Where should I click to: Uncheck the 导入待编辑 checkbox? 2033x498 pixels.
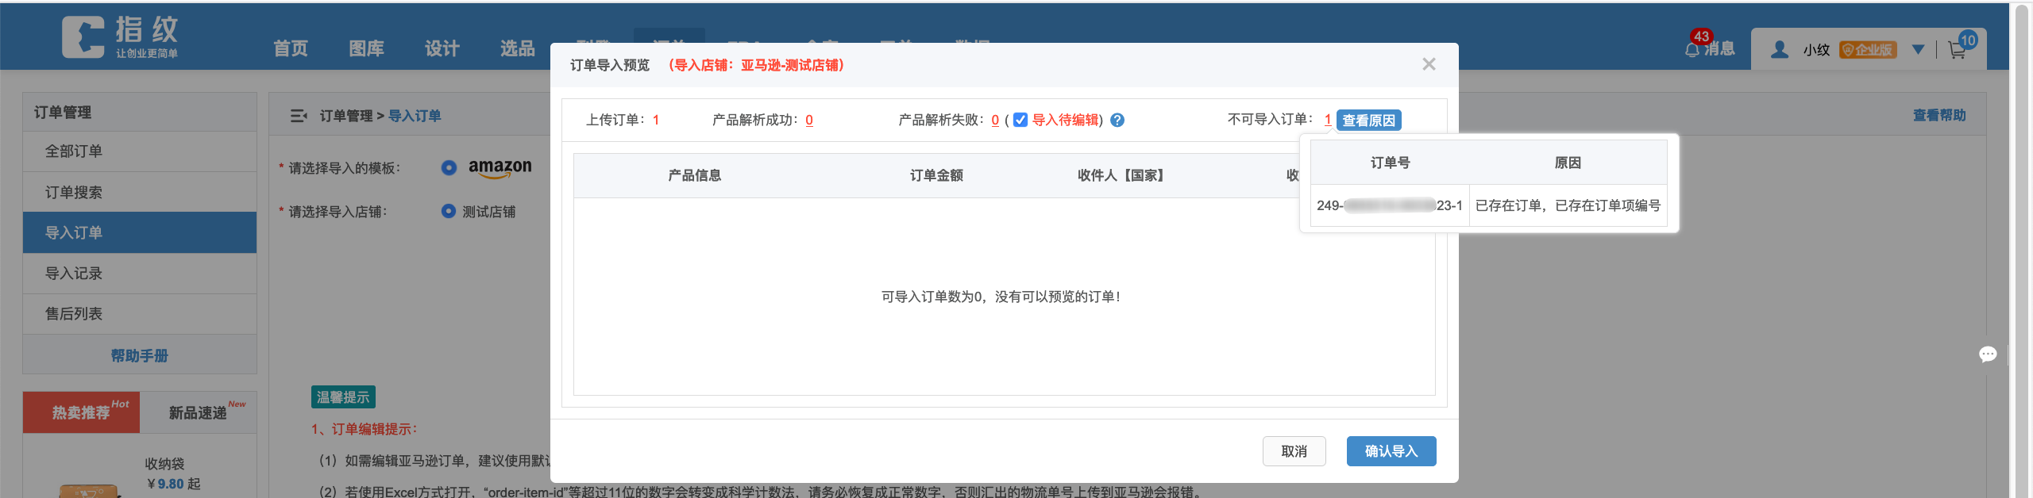(1020, 120)
